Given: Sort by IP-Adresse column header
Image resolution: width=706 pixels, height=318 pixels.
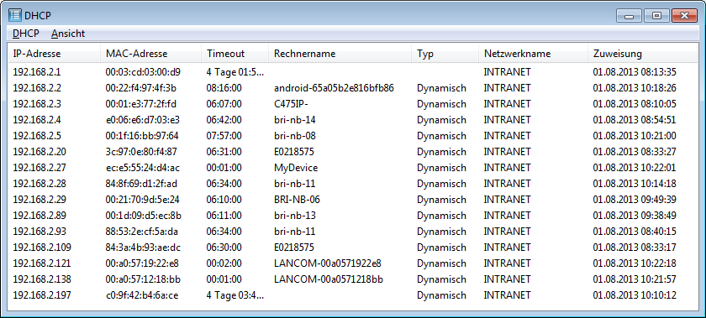Looking at the screenshot, I should point(55,54).
